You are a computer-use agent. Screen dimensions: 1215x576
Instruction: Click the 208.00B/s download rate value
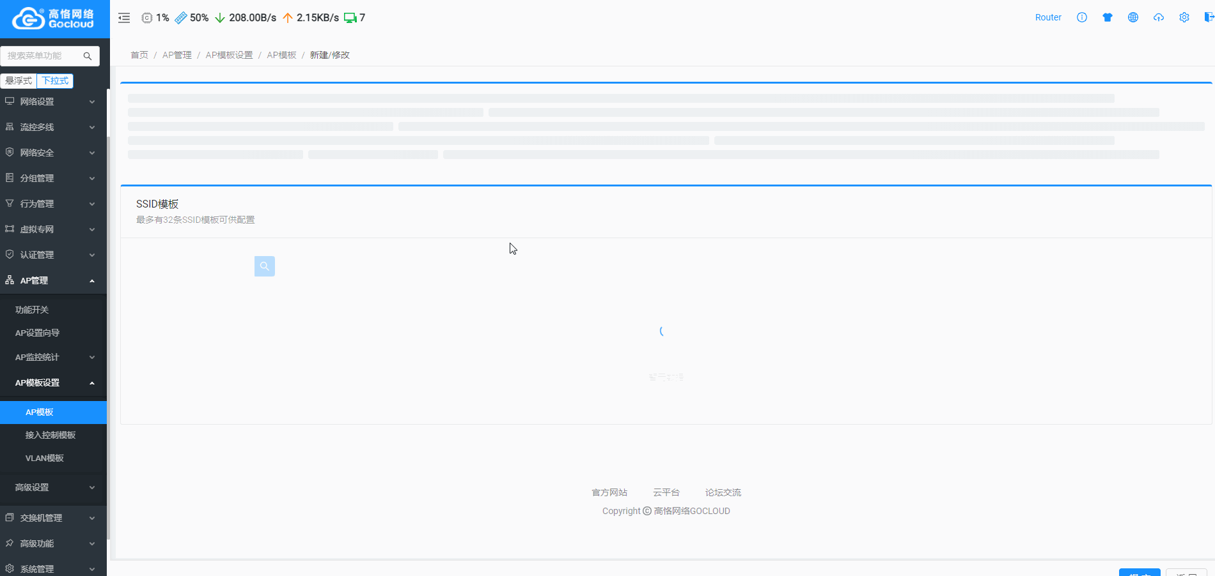tap(253, 18)
